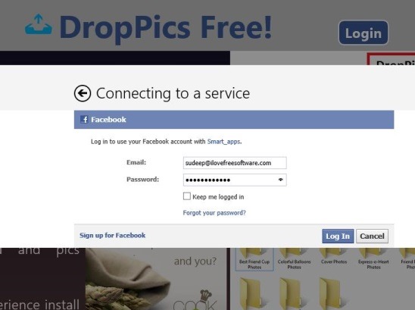Enable the Keep me logged in checkbox
This screenshot has width=415, height=310.
pyautogui.click(x=187, y=196)
